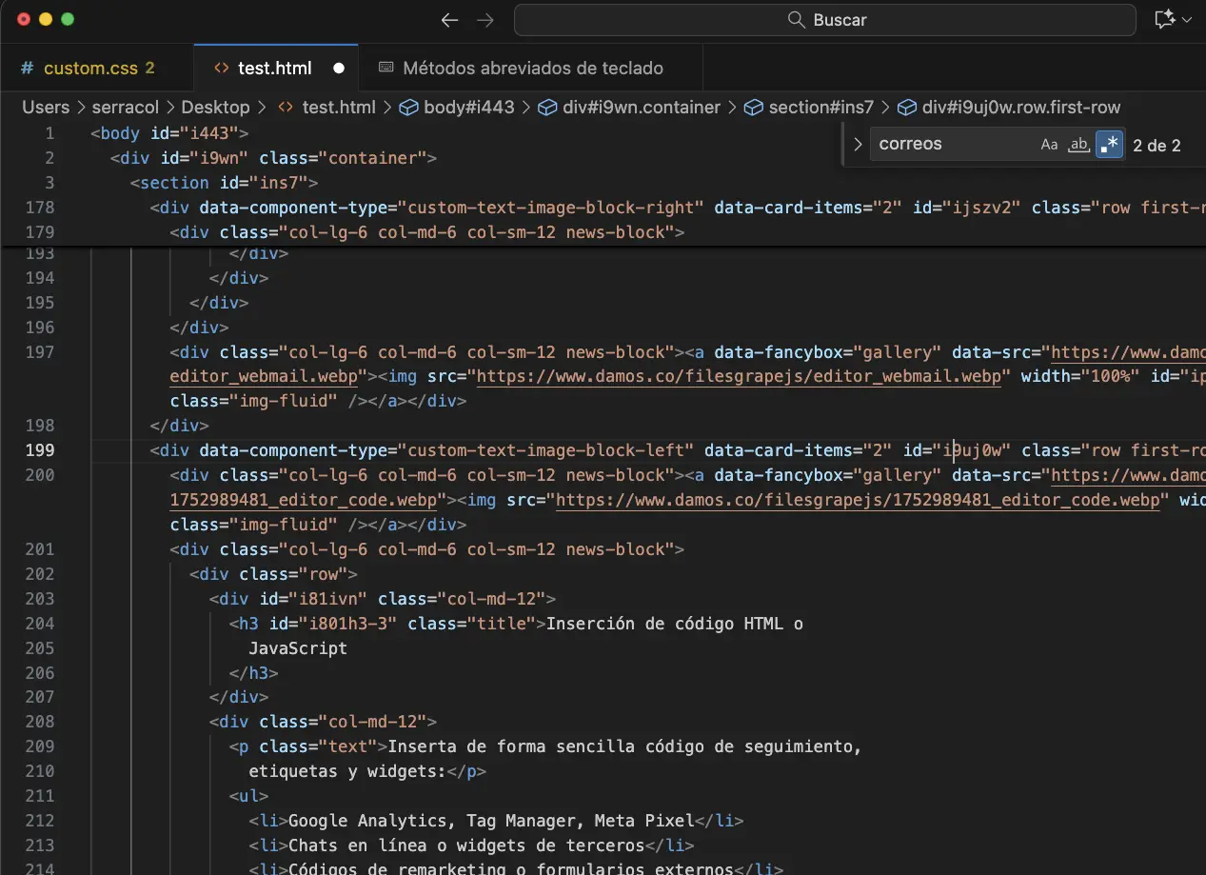
Task: Click the CSS hash icon on custom.css tab
Action: [x=27, y=69]
